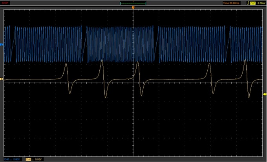Viewport: 267px width, 162px height.
Task: Click the blue channel DC coupling symbol
Action: click(x=11, y=159)
